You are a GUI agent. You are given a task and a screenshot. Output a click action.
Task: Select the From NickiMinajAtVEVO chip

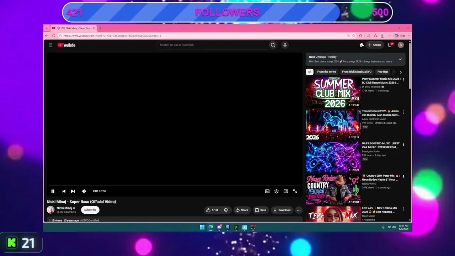357,72
